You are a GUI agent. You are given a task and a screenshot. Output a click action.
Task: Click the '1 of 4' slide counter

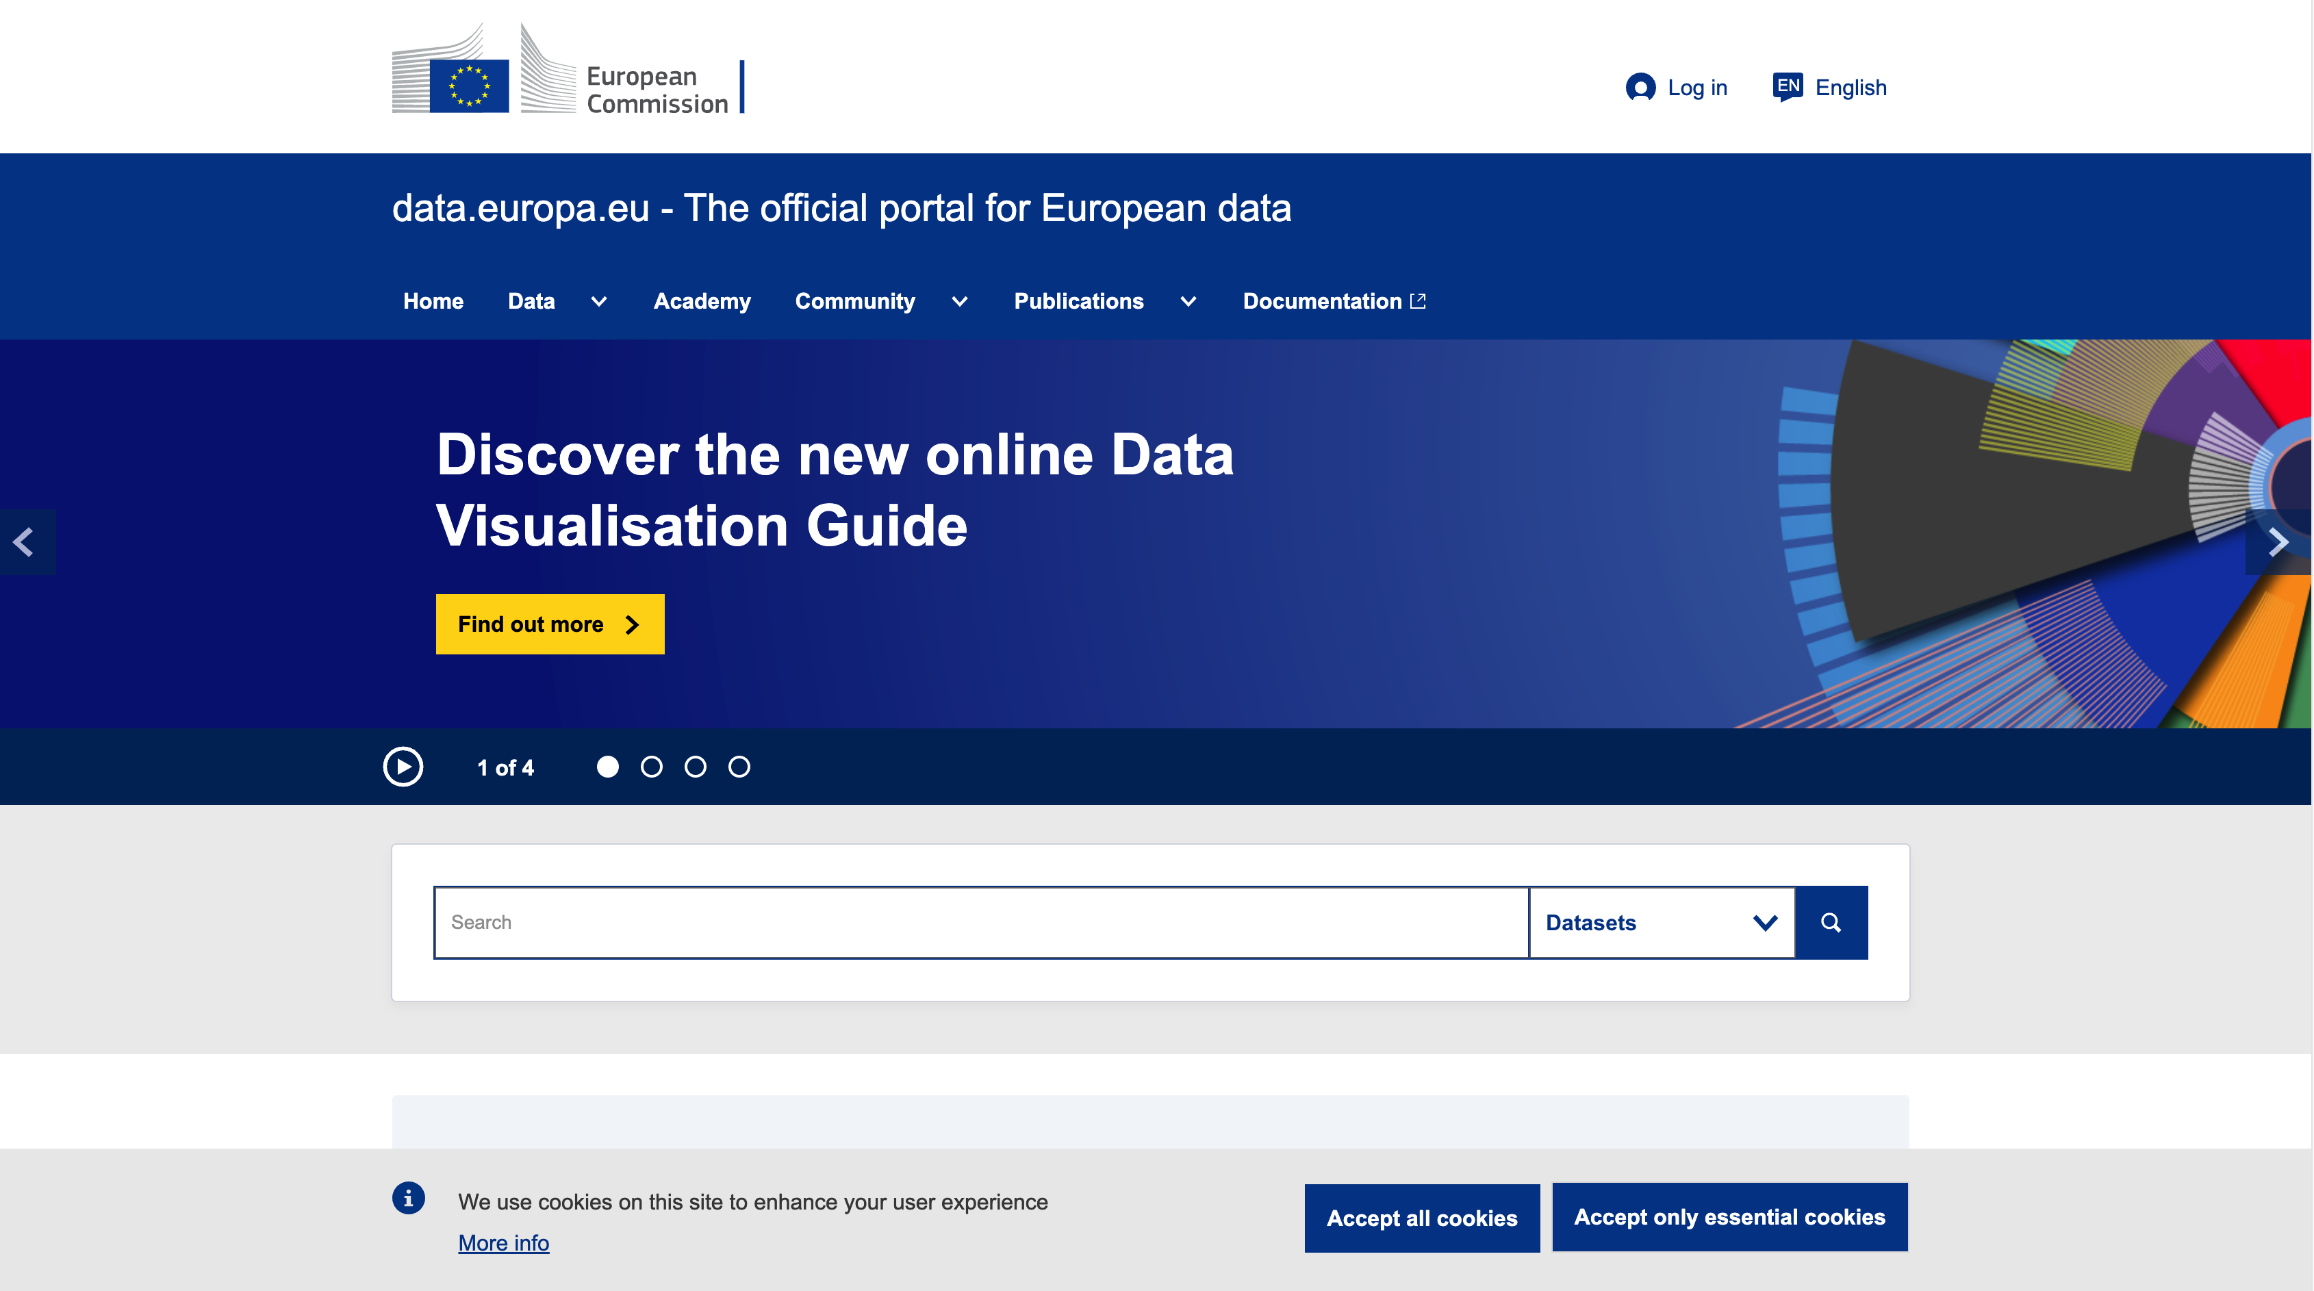505,767
